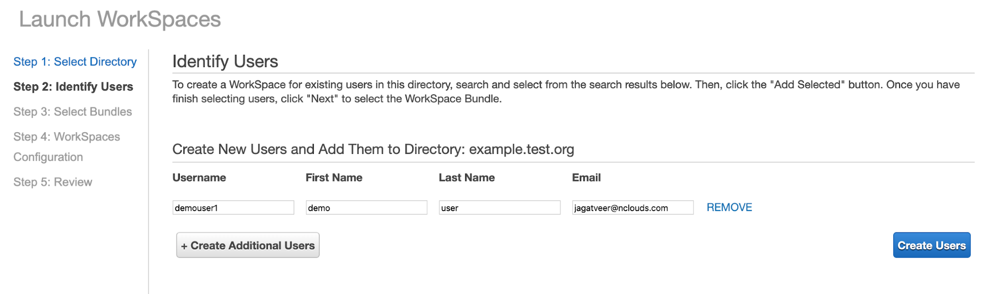Click the Email column header
The height and width of the screenshot is (294, 988).
pyautogui.click(x=587, y=178)
